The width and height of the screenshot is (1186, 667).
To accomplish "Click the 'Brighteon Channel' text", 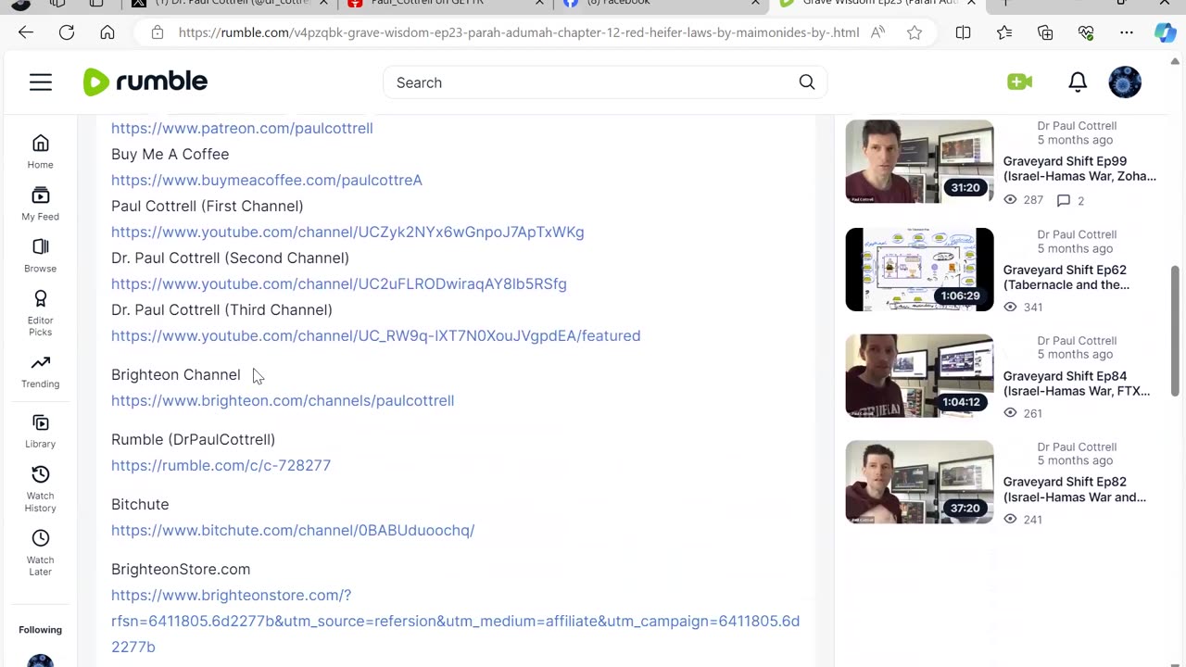I will [175, 374].
